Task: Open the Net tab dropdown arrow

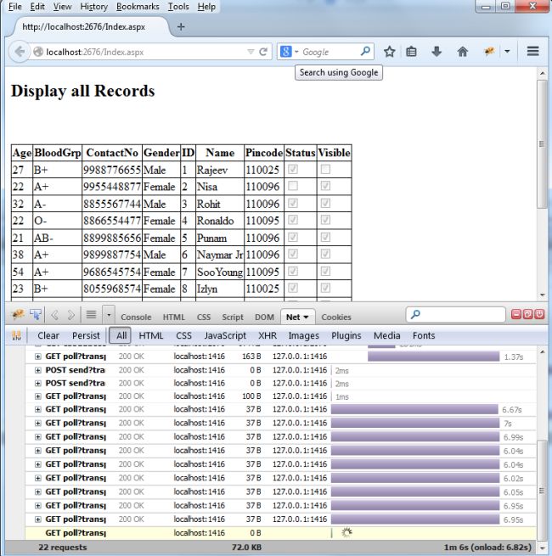Action: [x=306, y=317]
